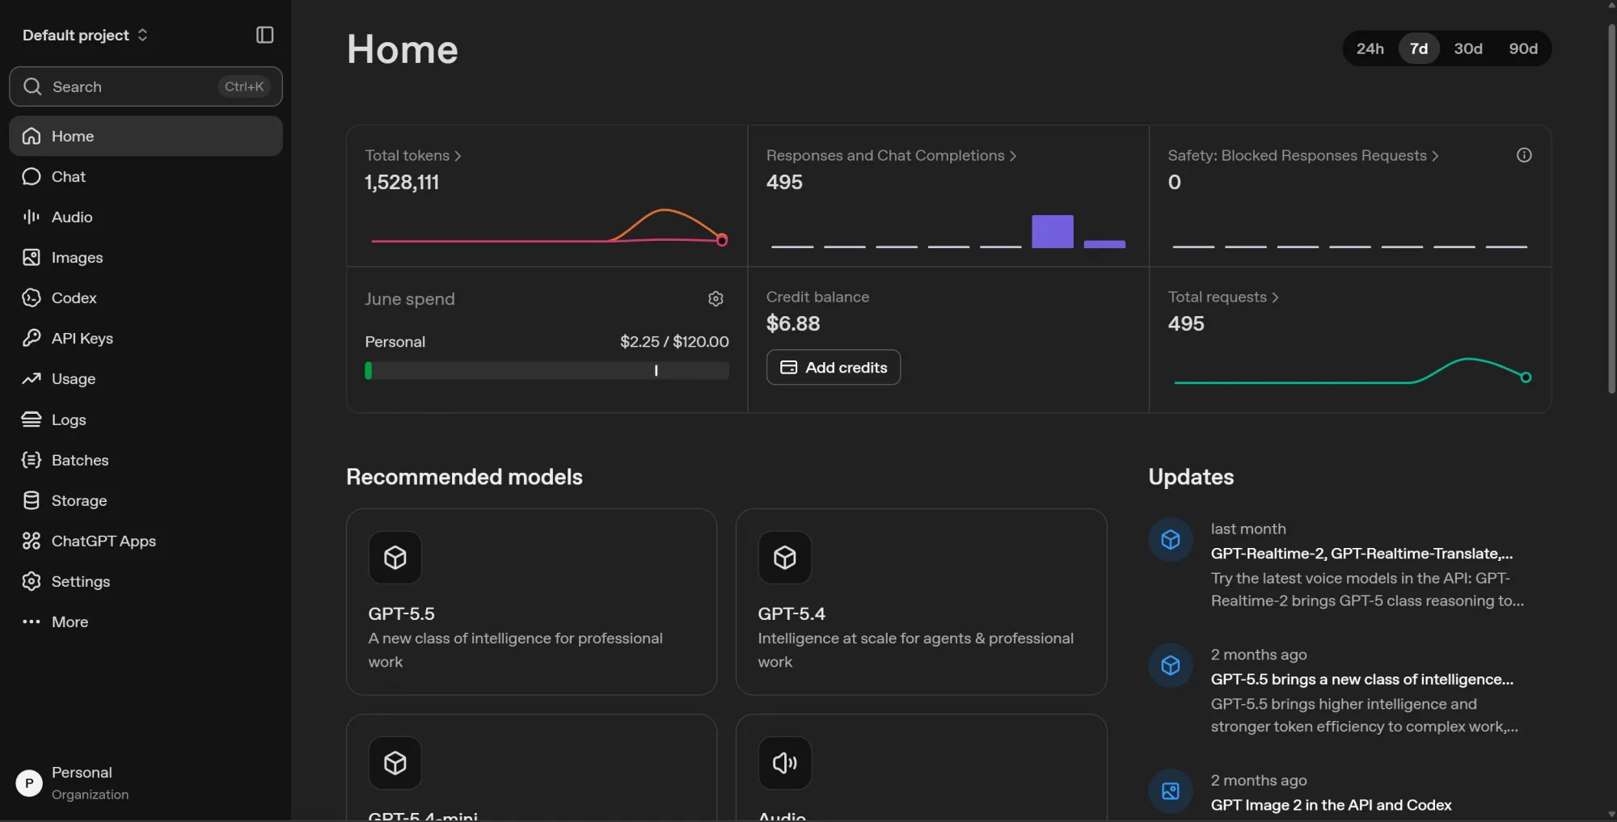Click the GPT-Realtime-2 update icon
Image resolution: width=1617 pixels, height=822 pixels.
tap(1171, 539)
